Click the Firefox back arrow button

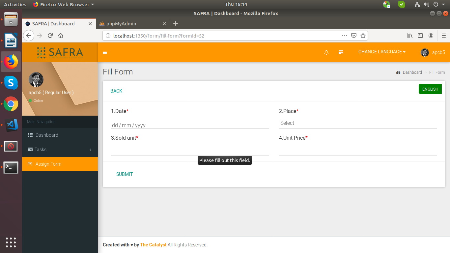click(29, 36)
